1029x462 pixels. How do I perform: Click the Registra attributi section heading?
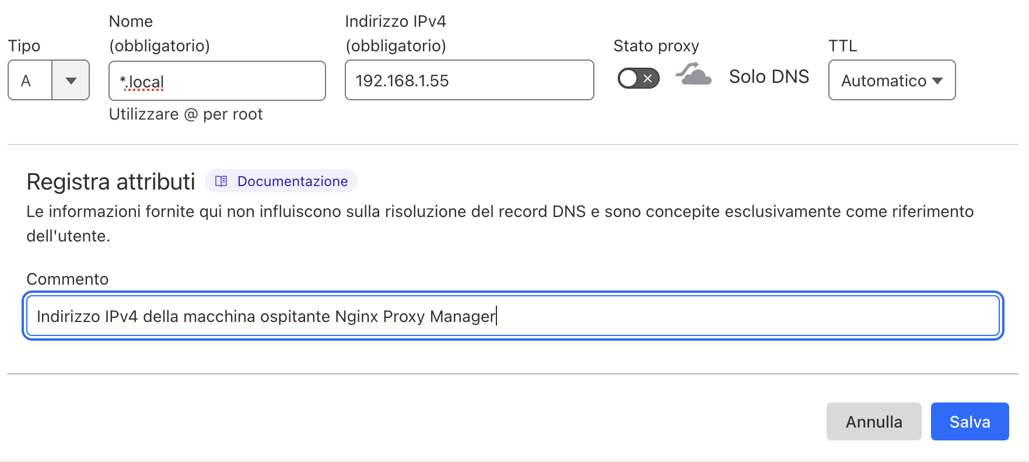(110, 181)
